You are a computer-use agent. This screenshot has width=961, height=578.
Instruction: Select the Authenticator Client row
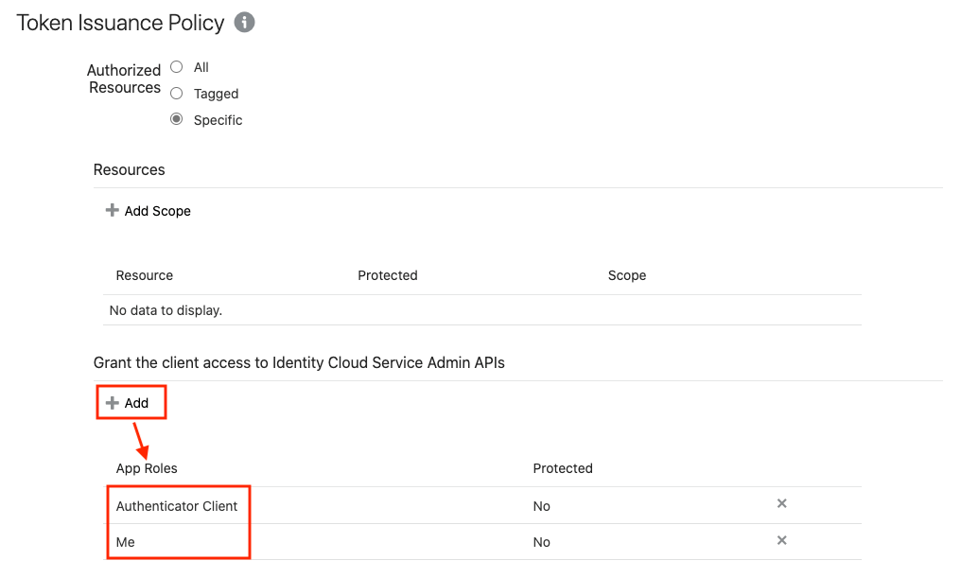[x=482, y=506]
